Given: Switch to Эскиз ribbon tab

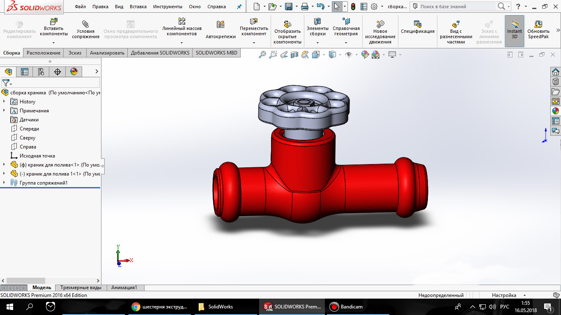Looking at the screenshot, I should pos(75,52).
